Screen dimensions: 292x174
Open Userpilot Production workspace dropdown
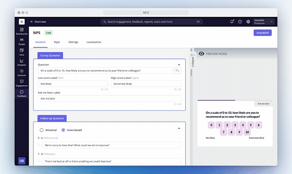click(264, 21)
